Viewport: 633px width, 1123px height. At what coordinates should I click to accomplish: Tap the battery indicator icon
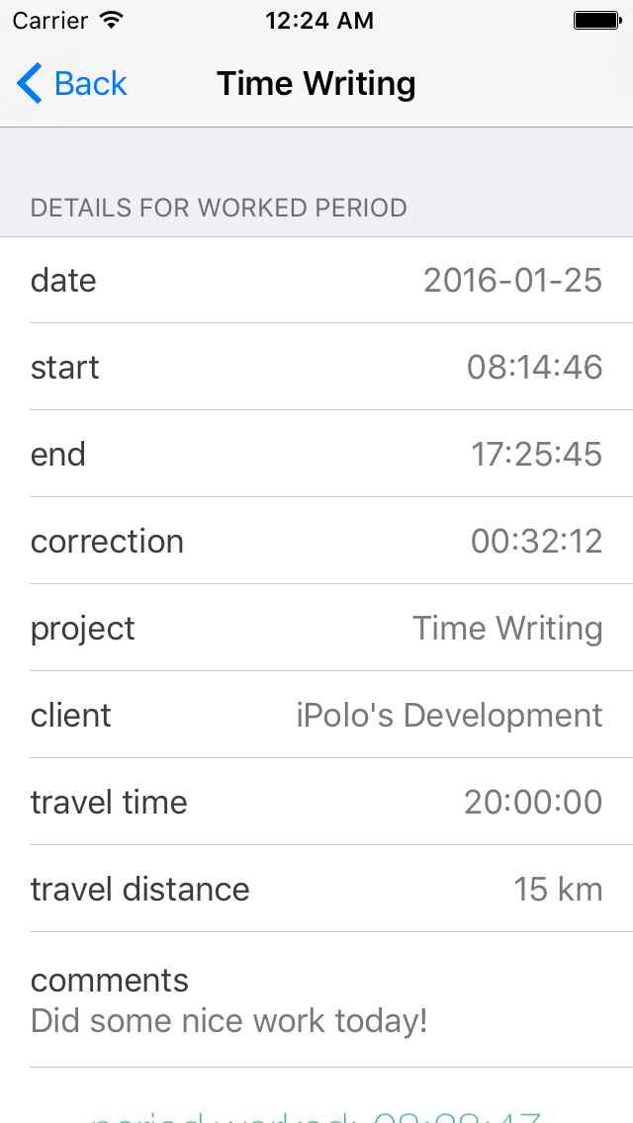pyautogui.click(x=596, y=20)
